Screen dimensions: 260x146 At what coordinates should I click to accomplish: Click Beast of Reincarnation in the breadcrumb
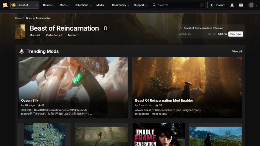point(39,18)
